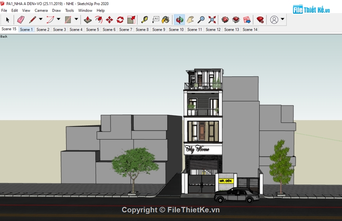Image resolution: width=342 pixels, height=221 pixels.
Task: Pick the Eraser tool
Action: click(21, 20)
